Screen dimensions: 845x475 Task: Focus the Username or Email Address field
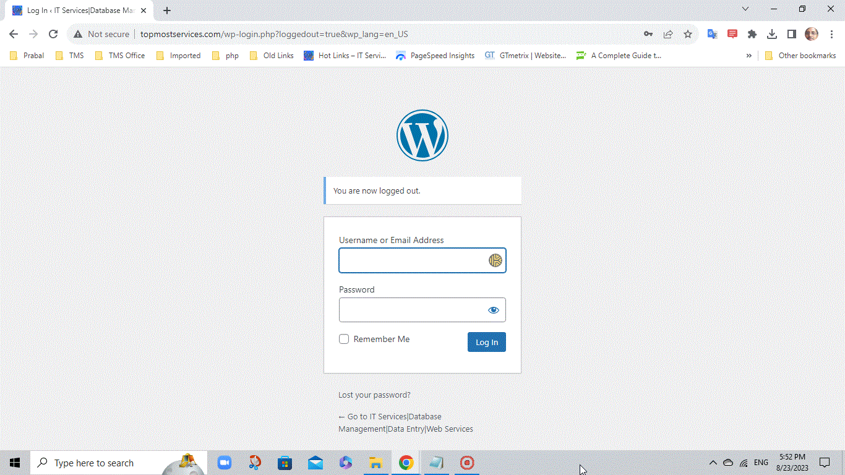pyautogui.click(x=422, y=260)
